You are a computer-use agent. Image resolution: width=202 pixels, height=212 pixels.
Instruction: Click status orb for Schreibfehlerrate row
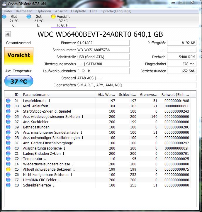tap(8, 185)
